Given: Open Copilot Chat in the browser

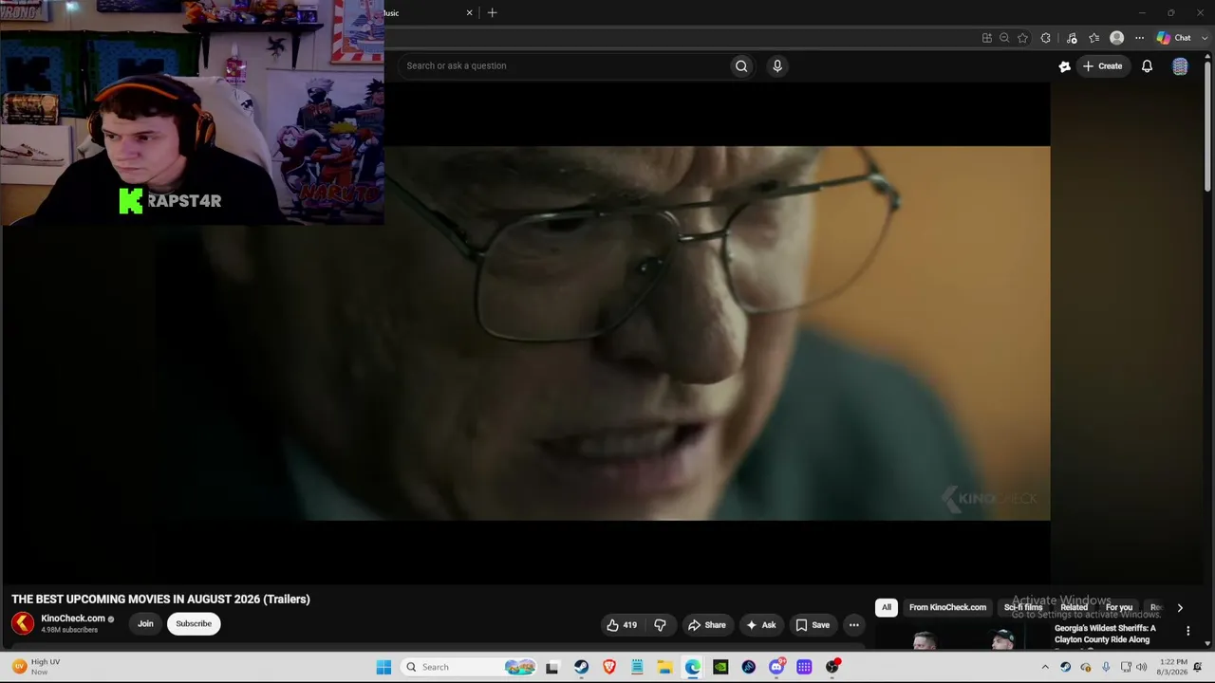Looking at the screenshot, I should (1173, 38).
